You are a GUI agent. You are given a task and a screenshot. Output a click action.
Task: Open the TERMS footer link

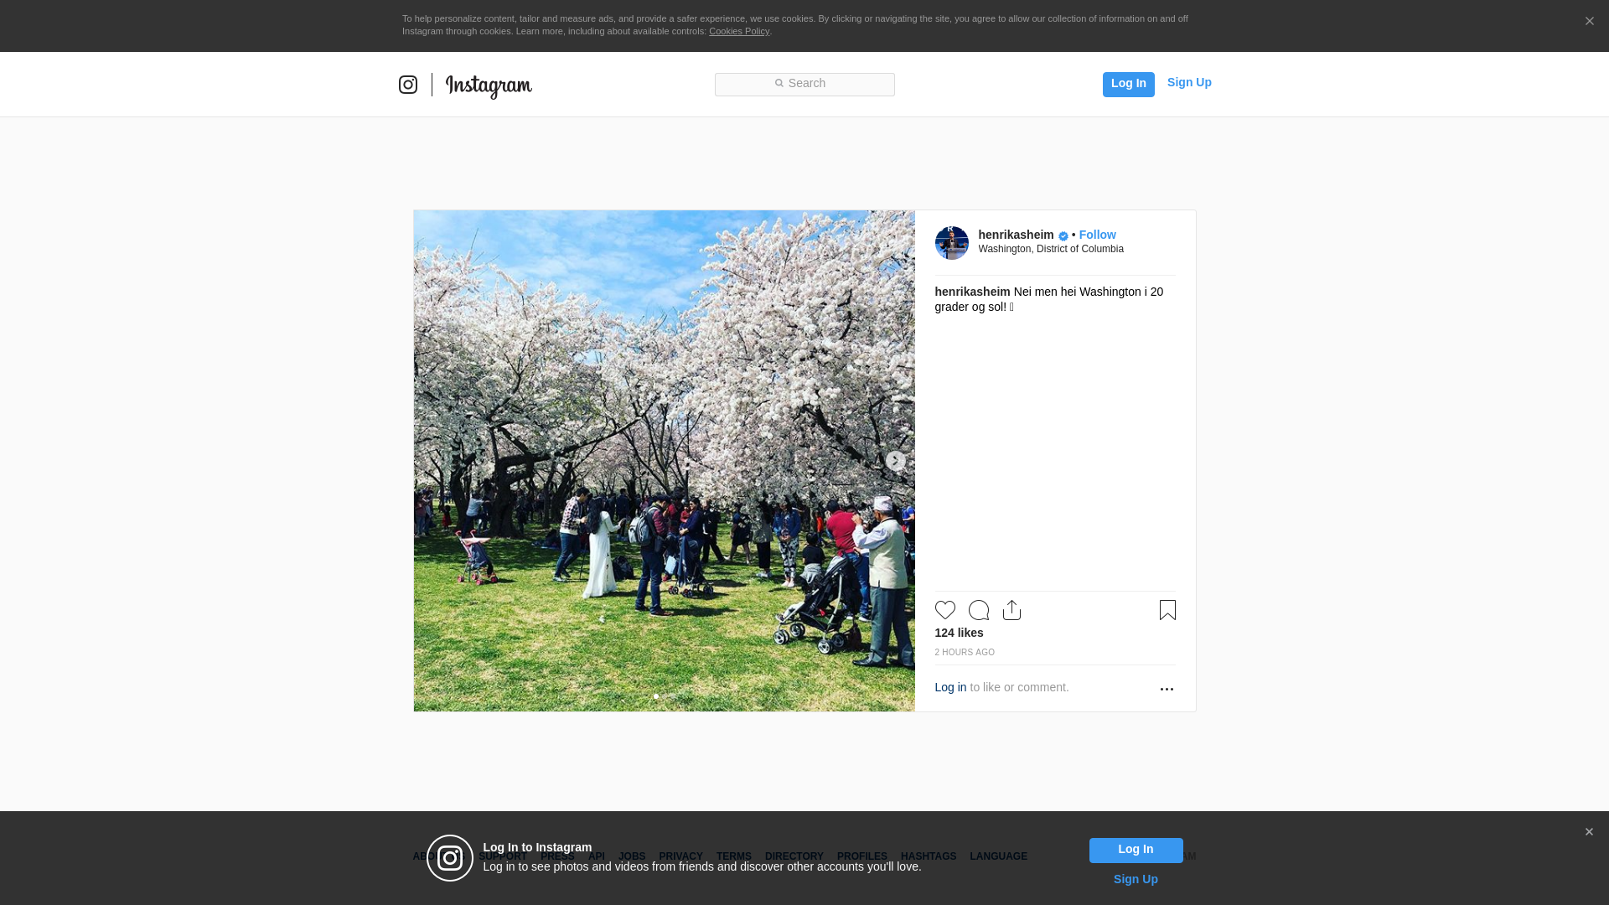point(733,856)
